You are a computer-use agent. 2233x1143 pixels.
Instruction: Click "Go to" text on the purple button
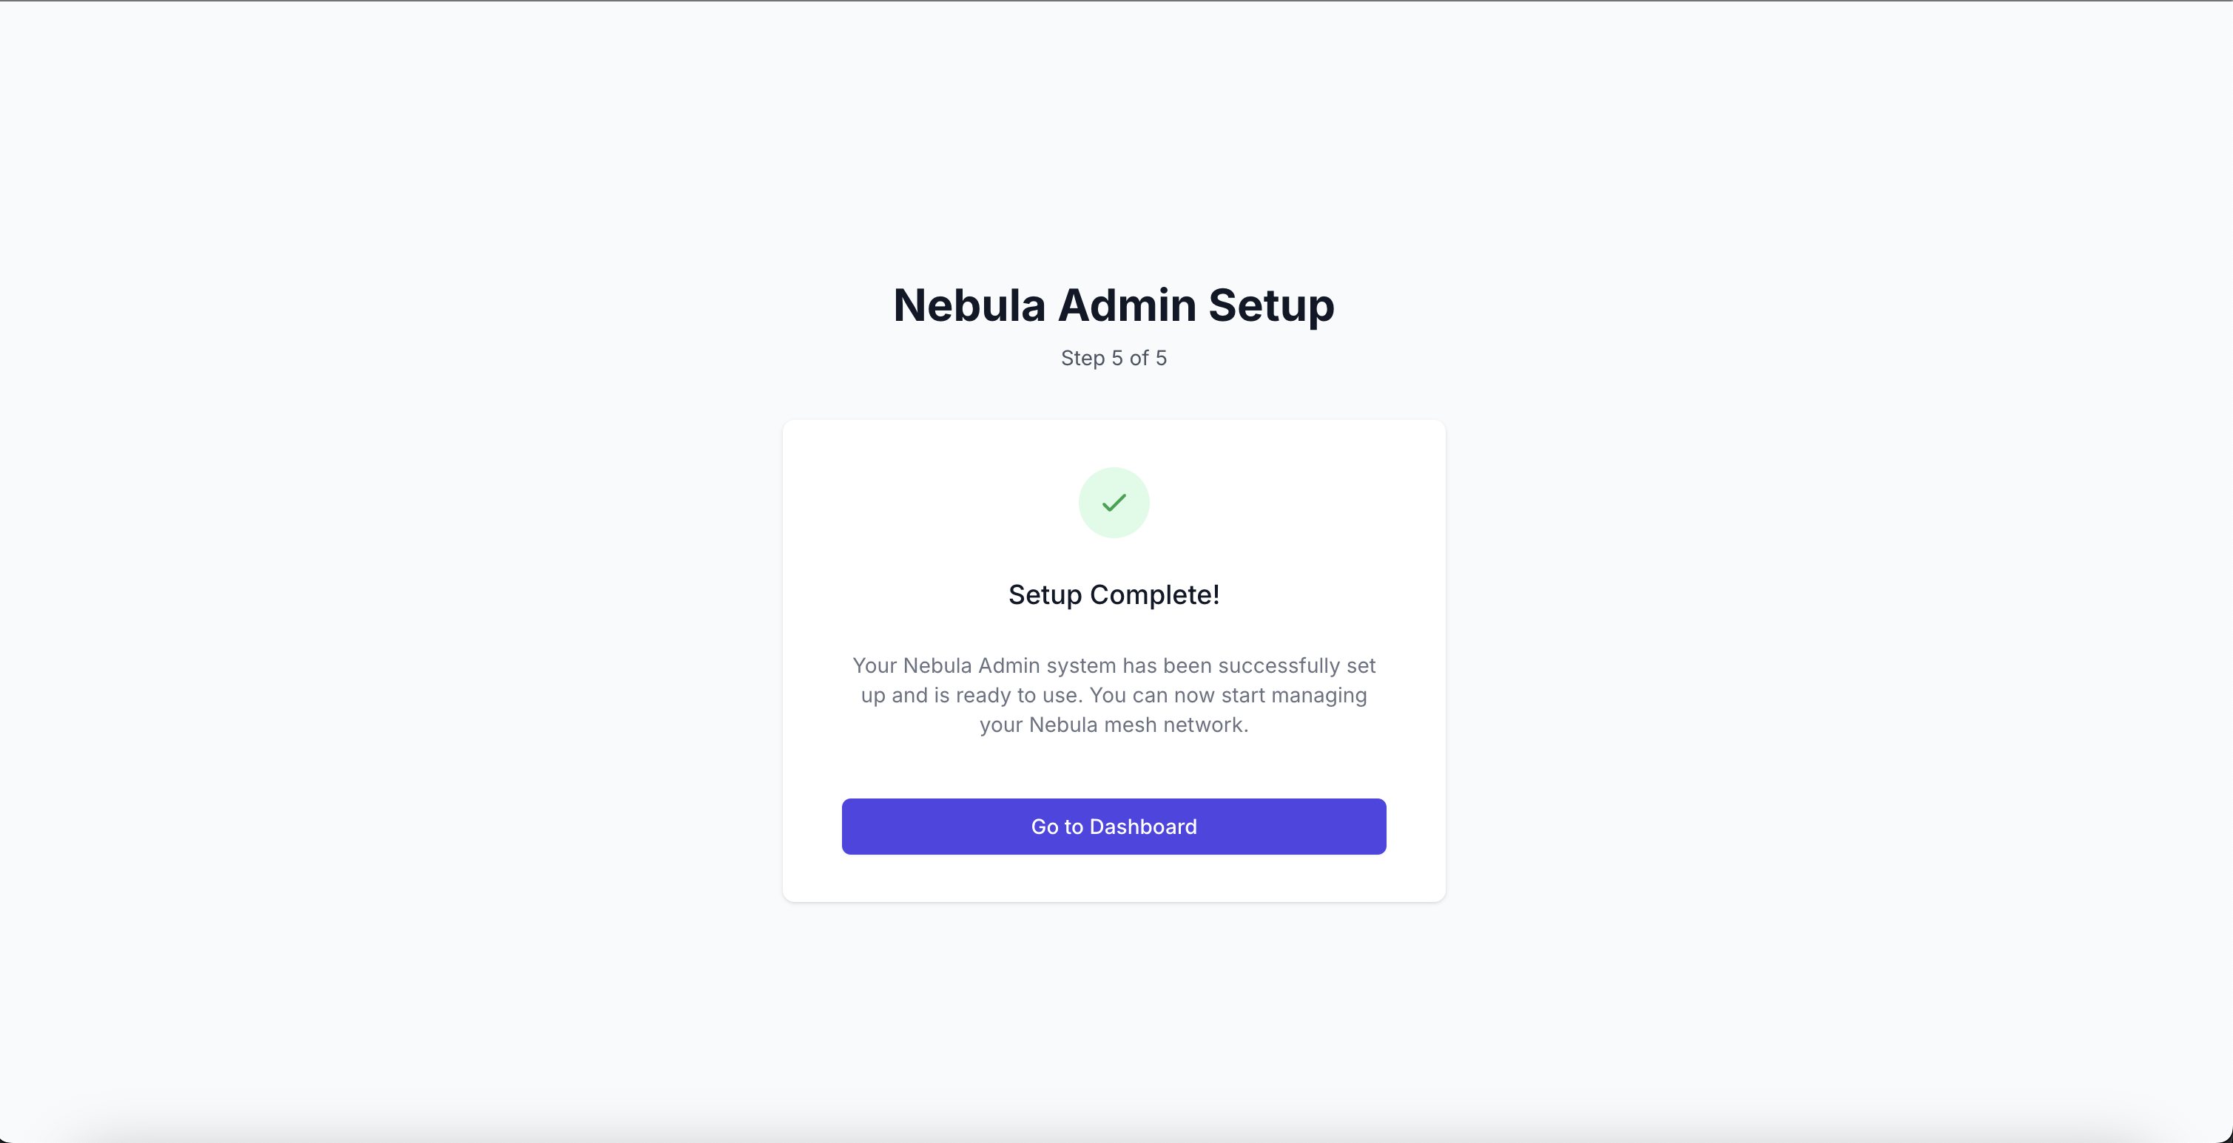(1057, 827)
